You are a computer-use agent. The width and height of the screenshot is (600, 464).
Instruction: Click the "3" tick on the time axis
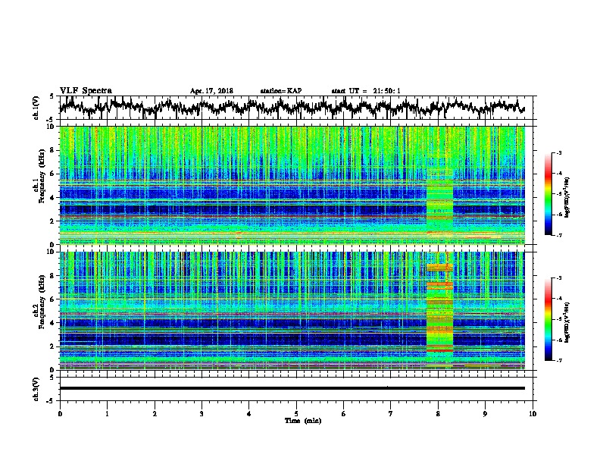click(x=202, y=414)
